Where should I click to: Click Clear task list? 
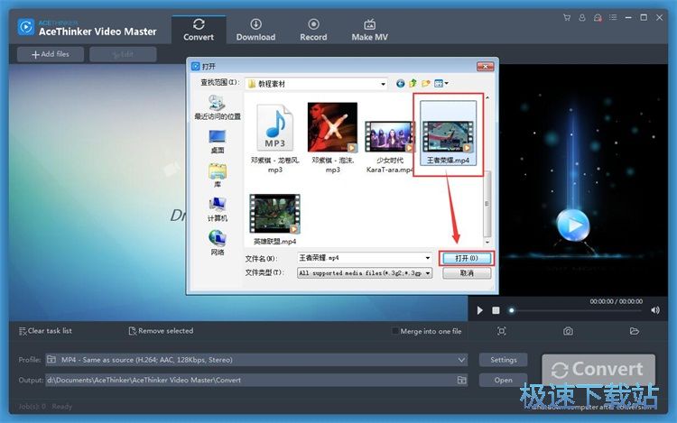[x=45, y=331]
